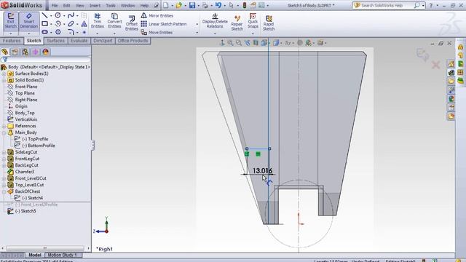
Task: Switch to the Evaluate tab
Action: (x=79, y=41)
